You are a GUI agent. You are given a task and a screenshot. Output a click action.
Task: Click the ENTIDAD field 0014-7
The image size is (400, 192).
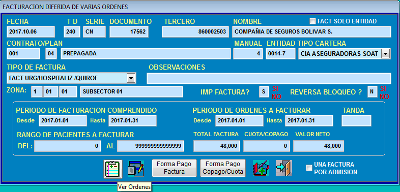point(280,54)
